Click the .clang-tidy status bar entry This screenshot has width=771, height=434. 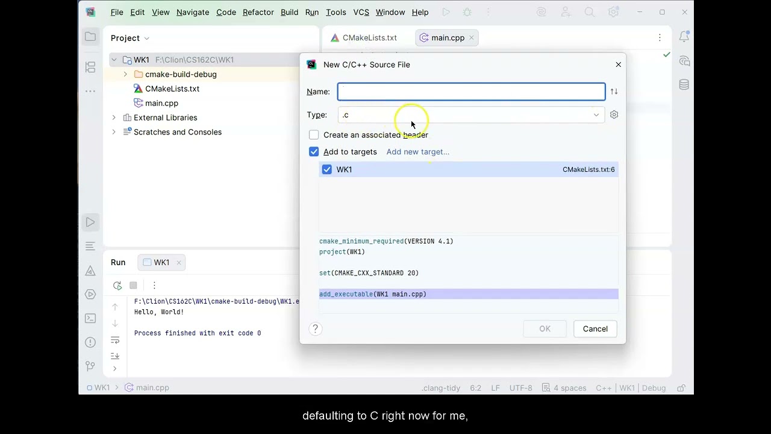point(441,388)
